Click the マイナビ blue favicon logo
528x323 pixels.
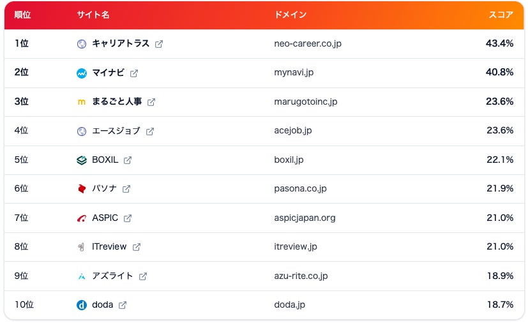[82, 73]
